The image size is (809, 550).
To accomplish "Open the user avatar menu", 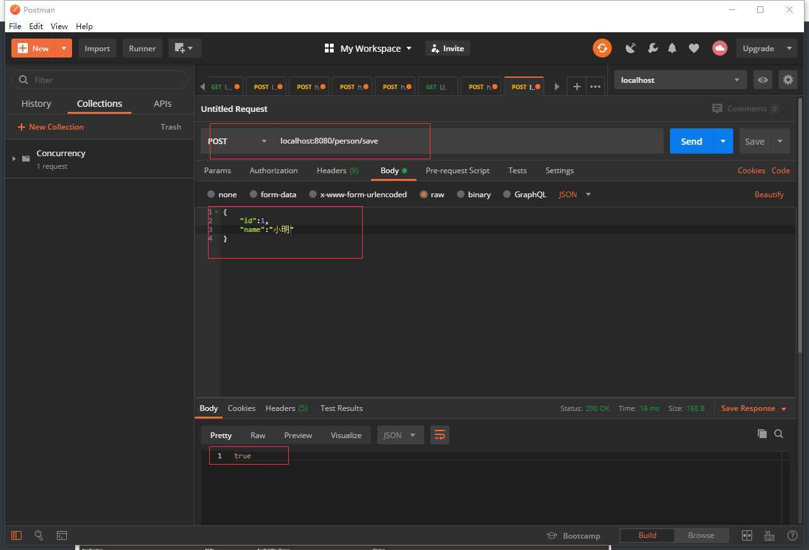I will pyautogui.click(x=719, y=48).
